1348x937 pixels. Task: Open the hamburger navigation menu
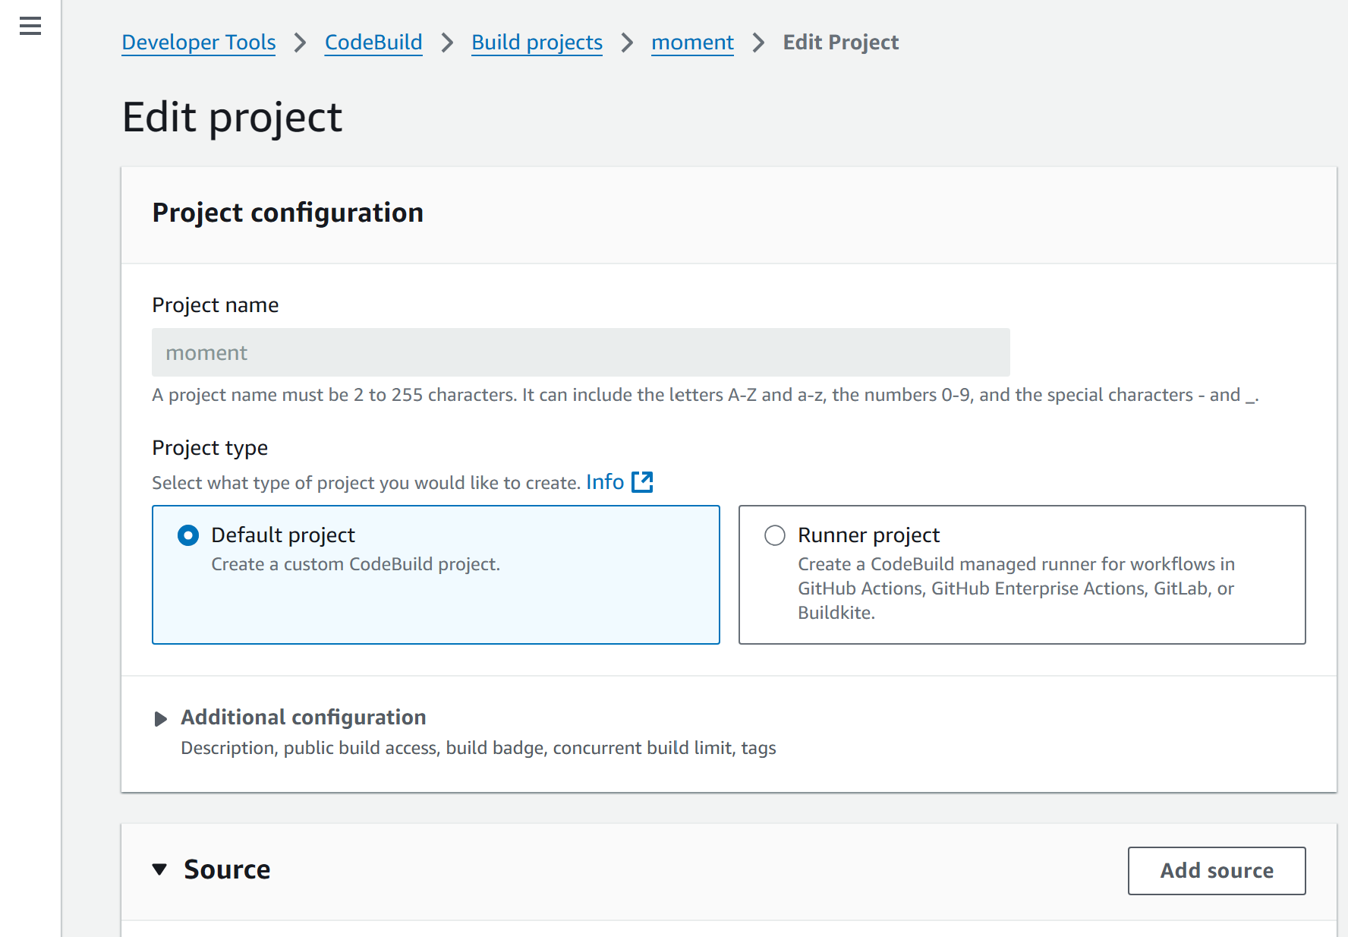pos(30,27)
